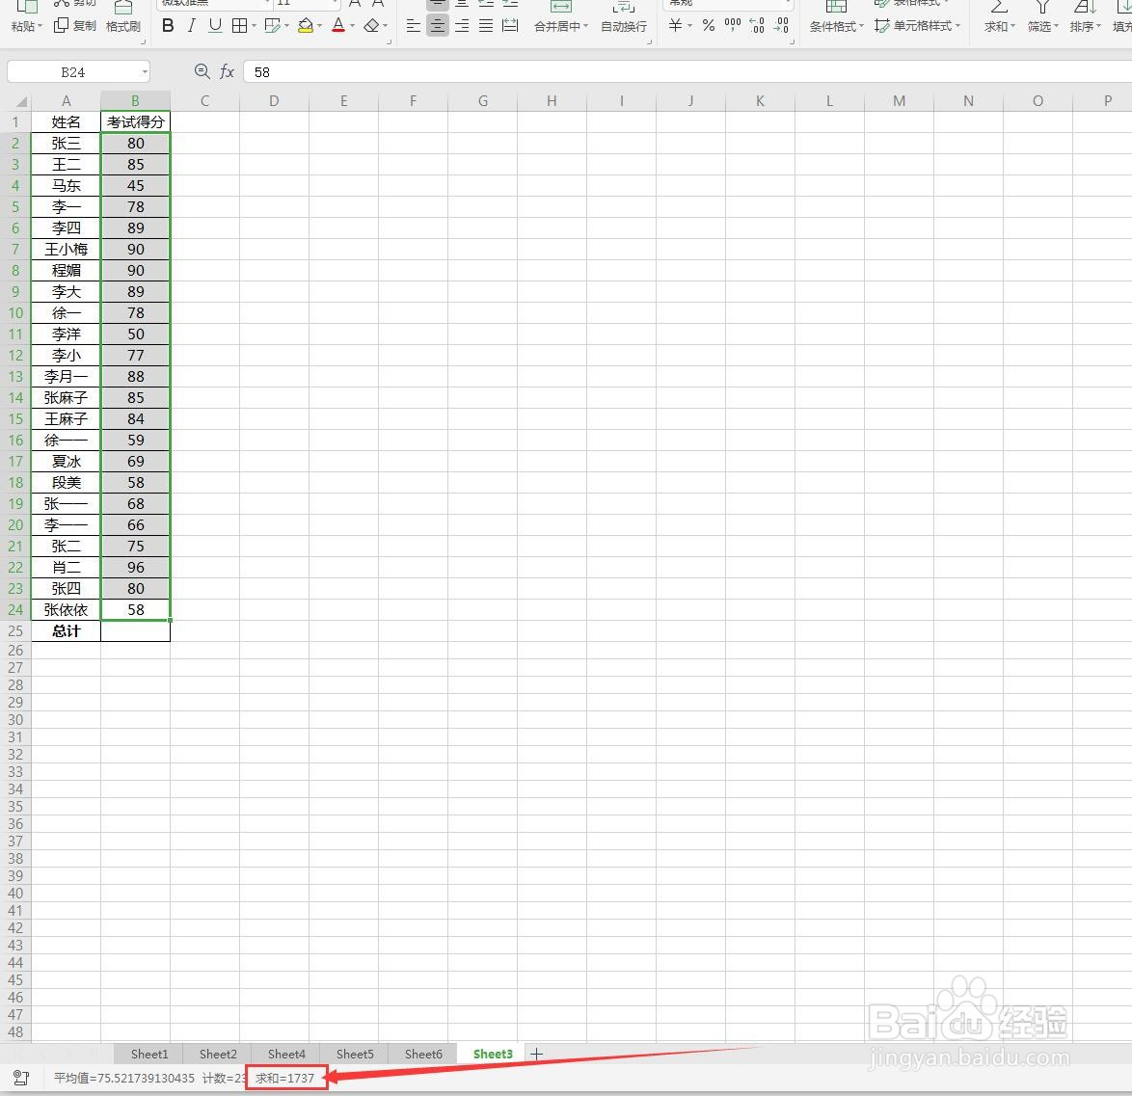The height and width of the screenshot is (1096, 1132).
Task: Align text left
Action: tap(413, 26)
